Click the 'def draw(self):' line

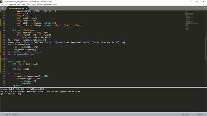pos(21,69)
